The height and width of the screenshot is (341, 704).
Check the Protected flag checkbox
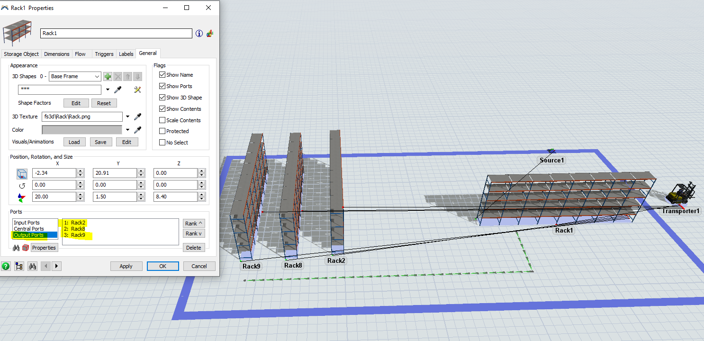click(162, 131)
